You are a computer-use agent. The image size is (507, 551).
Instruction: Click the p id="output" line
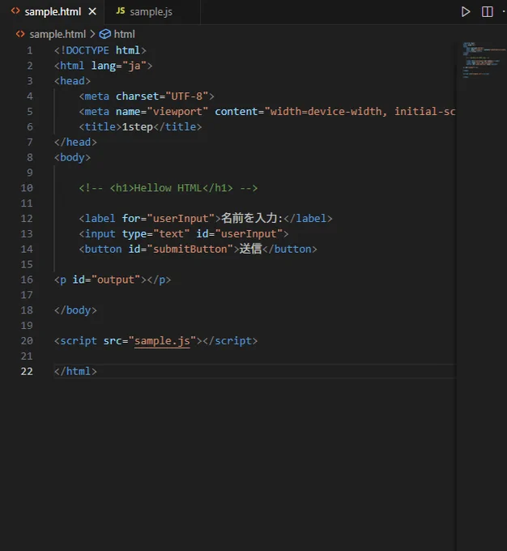point(113,280)
